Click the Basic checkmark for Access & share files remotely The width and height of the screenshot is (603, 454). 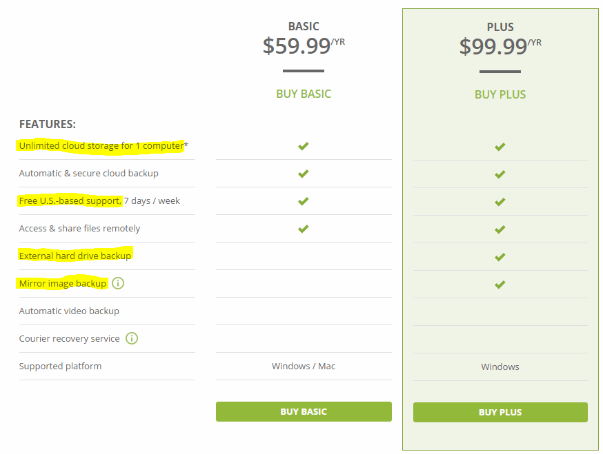(303, 229)
